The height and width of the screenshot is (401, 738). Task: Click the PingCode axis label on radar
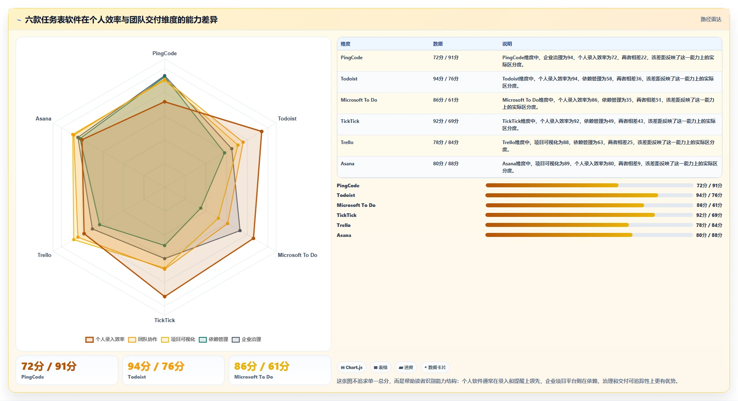(164, 53)
